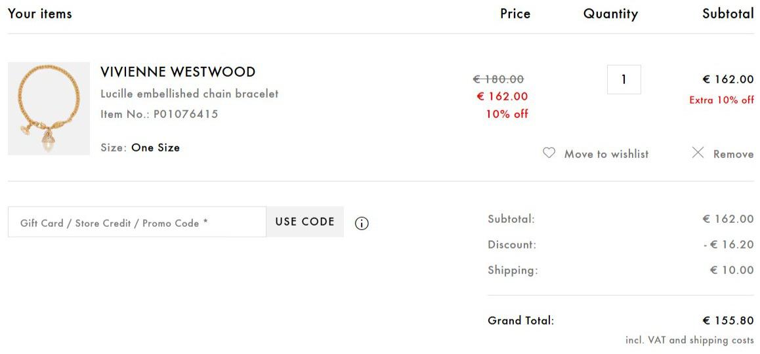Click the VIVIENNE WESTWOOD brand name
760x354 pixels.
178,72
